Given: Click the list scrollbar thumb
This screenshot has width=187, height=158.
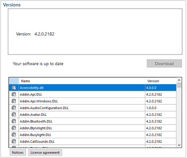Looking at the screenshot, I should [x=179, y=85].
